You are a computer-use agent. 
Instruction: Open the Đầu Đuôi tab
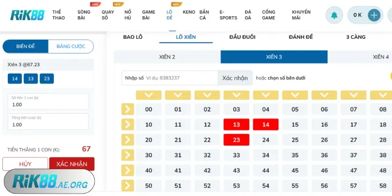tap(242, 37)
